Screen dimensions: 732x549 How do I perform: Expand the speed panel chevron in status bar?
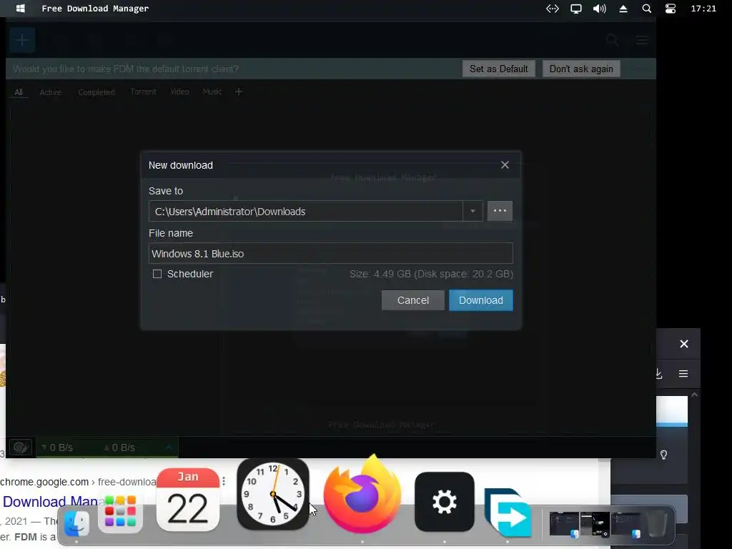pyautogui.click(x=169, y=447)
